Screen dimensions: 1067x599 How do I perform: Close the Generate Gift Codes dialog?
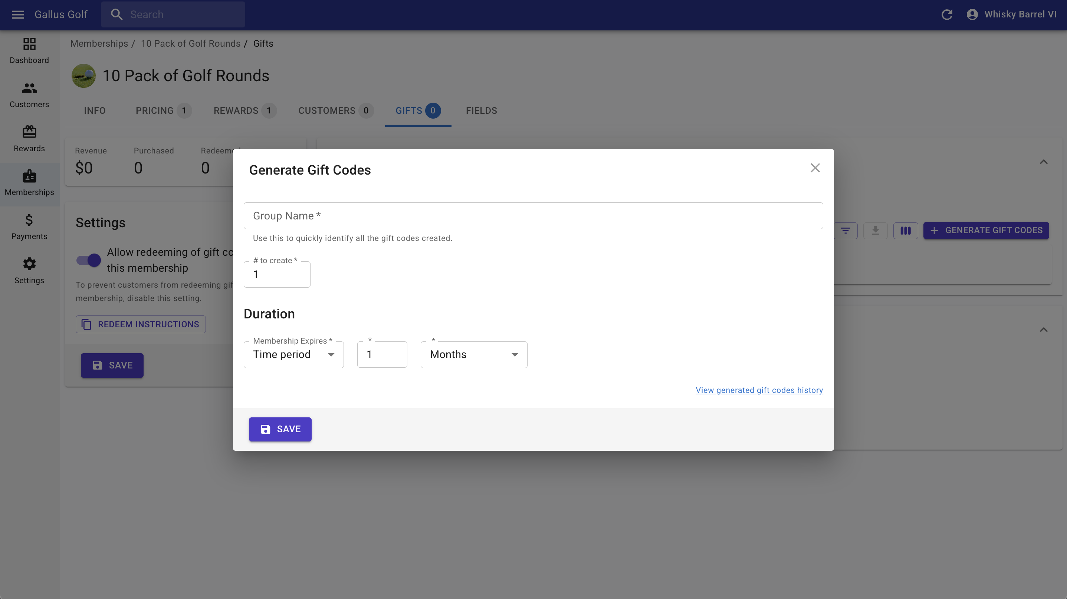coord(815,168)
